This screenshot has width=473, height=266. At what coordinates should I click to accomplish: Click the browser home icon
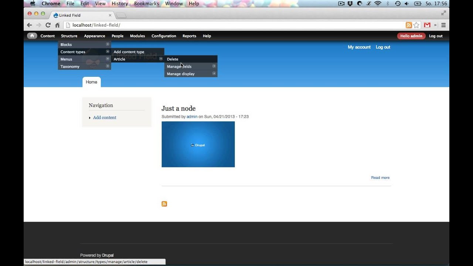57,25
